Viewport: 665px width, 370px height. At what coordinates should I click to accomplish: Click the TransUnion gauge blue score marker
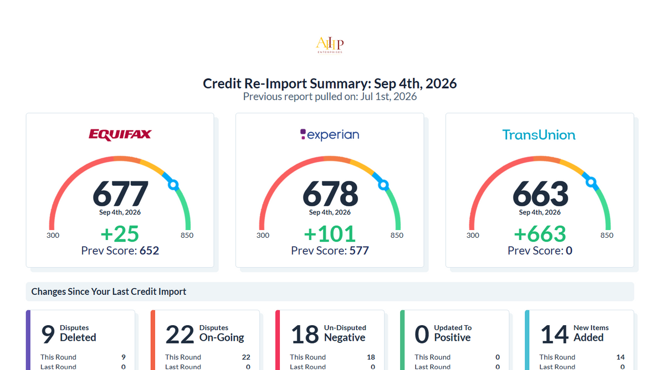click(591, 181)
